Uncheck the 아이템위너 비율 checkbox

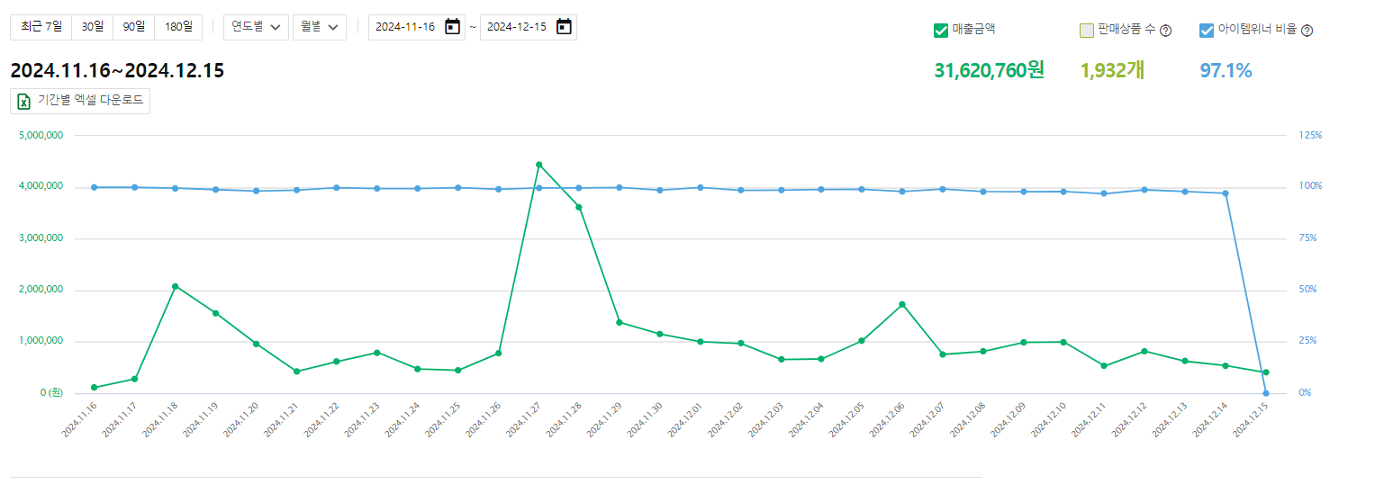point(1207,31)
